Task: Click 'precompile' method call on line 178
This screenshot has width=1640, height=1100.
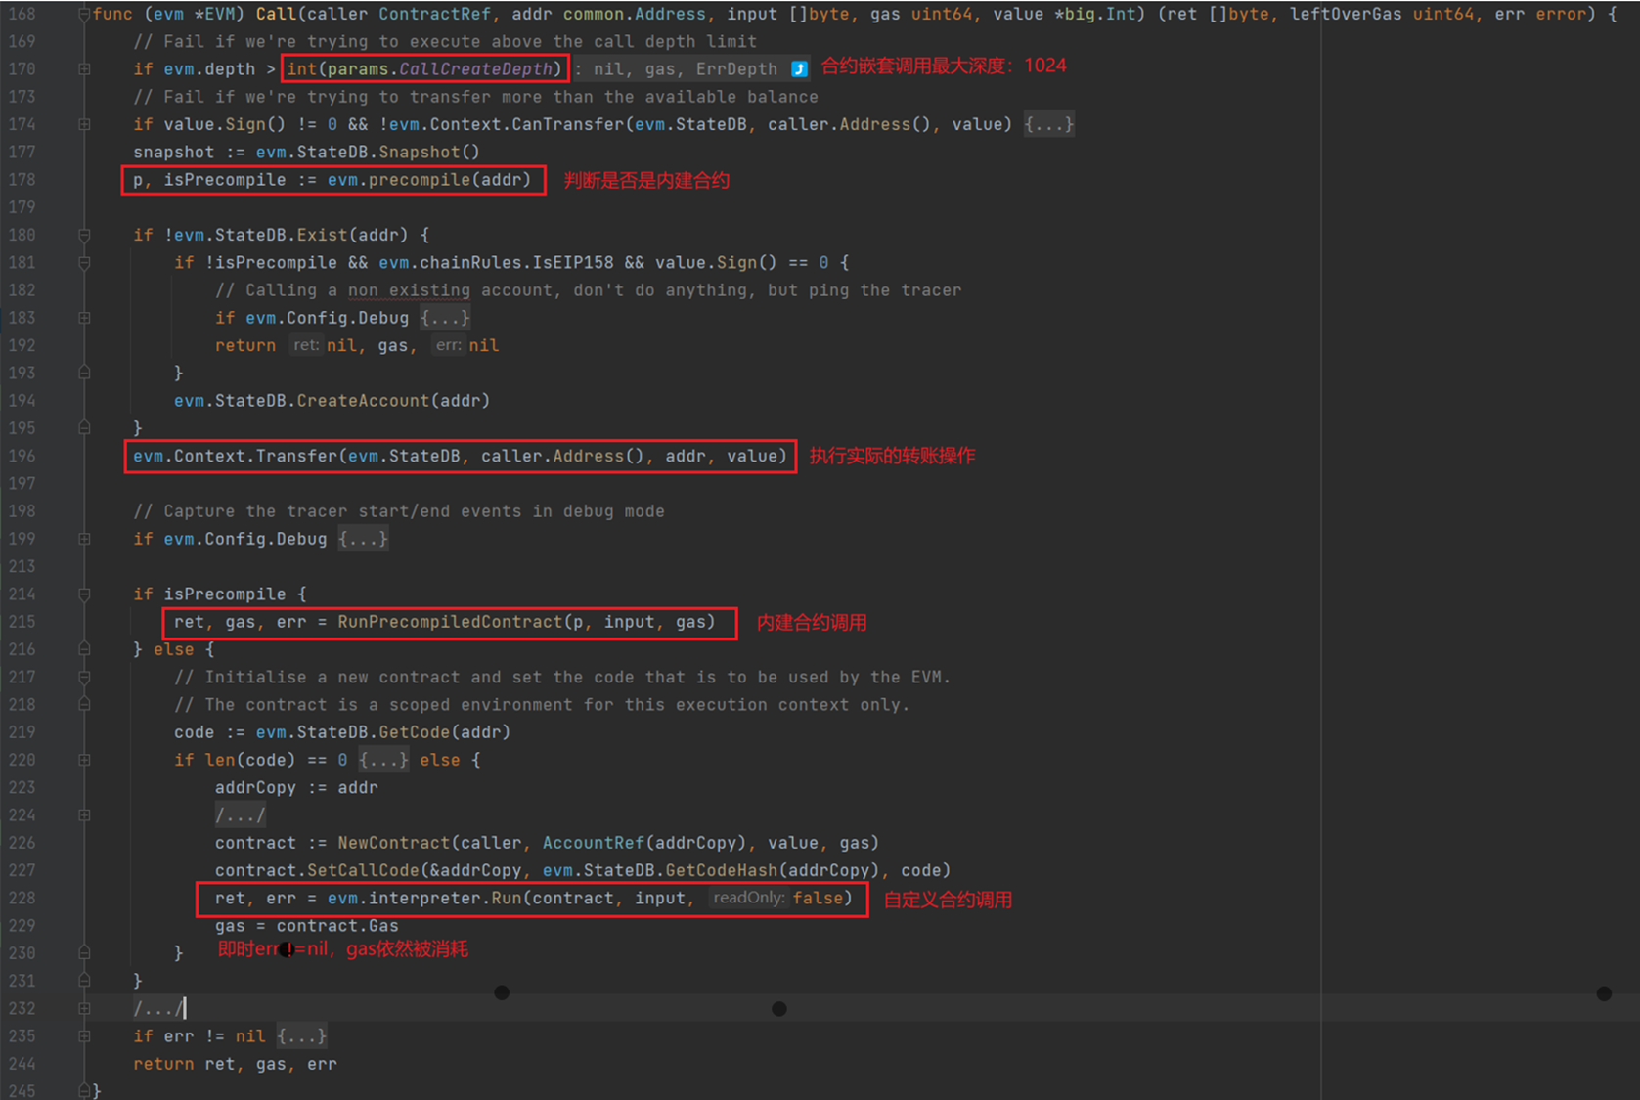Action: 420,180
